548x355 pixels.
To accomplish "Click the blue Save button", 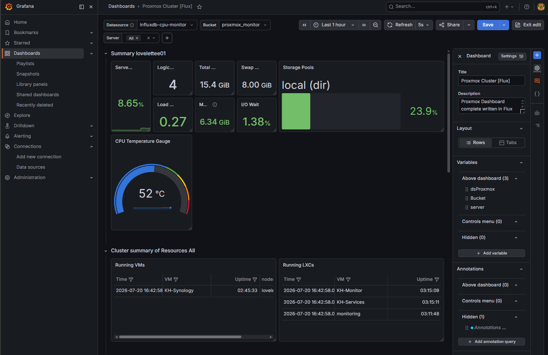I will click(x=488, y=25).
